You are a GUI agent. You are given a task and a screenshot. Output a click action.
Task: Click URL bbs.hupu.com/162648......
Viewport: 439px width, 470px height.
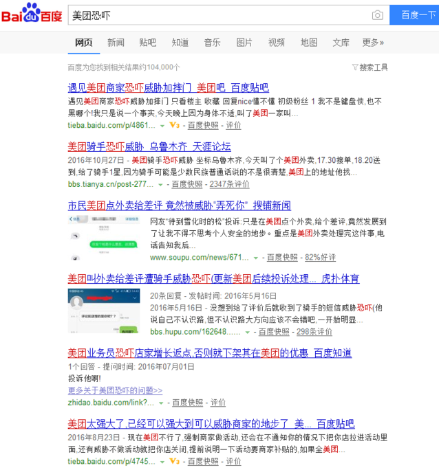pyautogui.click(x=195, y=331)
